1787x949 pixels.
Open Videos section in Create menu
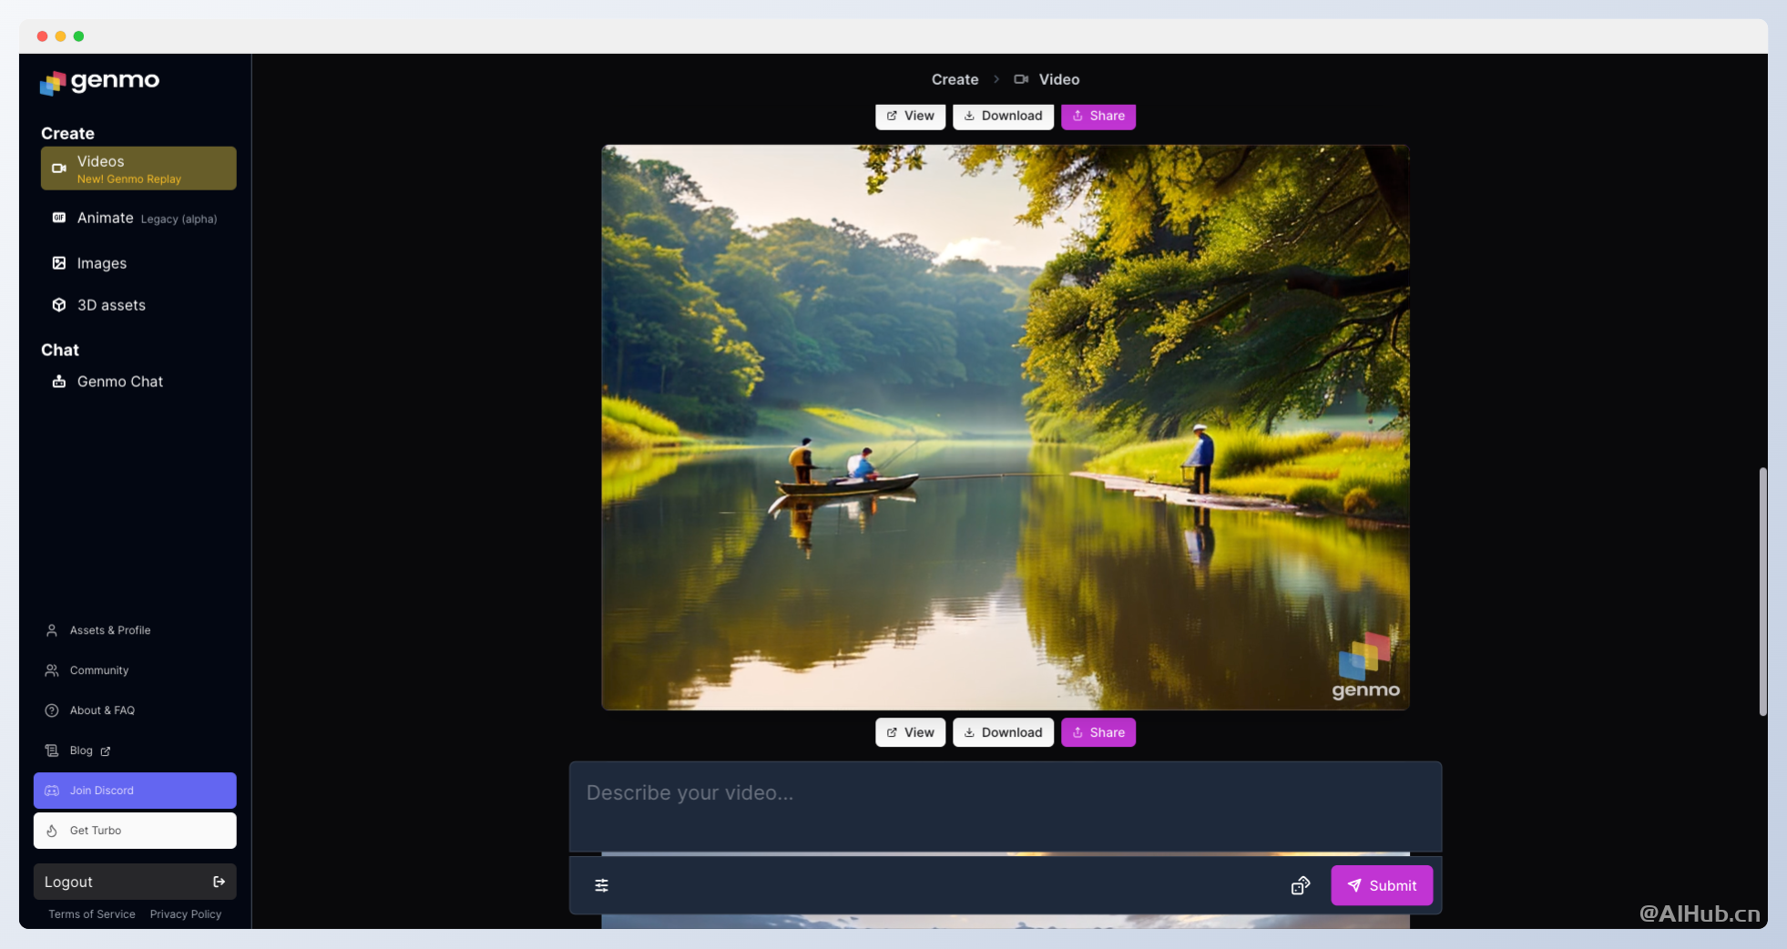tap(138, 168)
